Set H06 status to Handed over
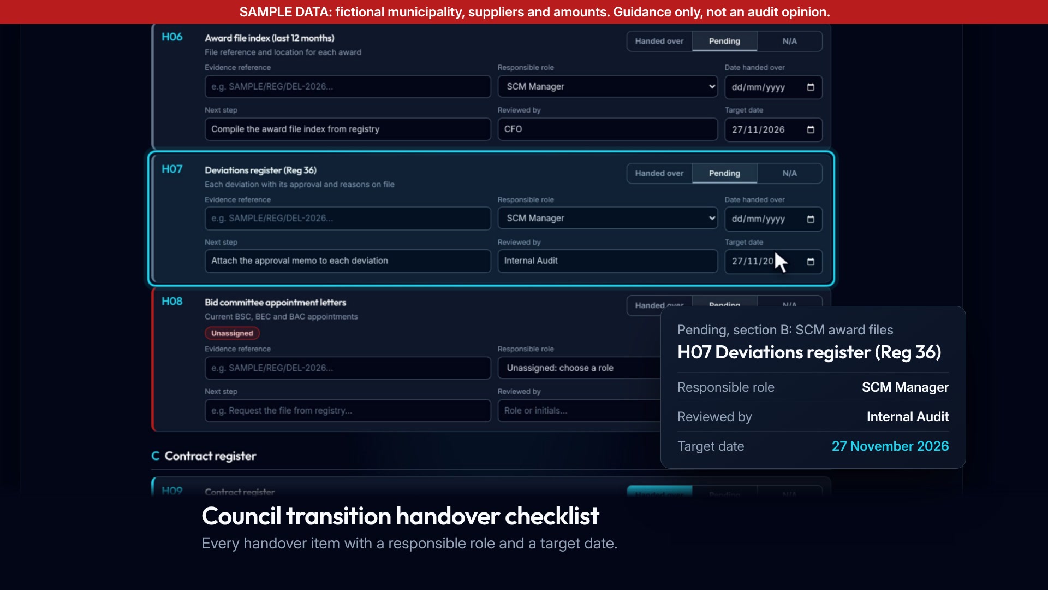Viewport: 1048px width, 590px height. 659,42
